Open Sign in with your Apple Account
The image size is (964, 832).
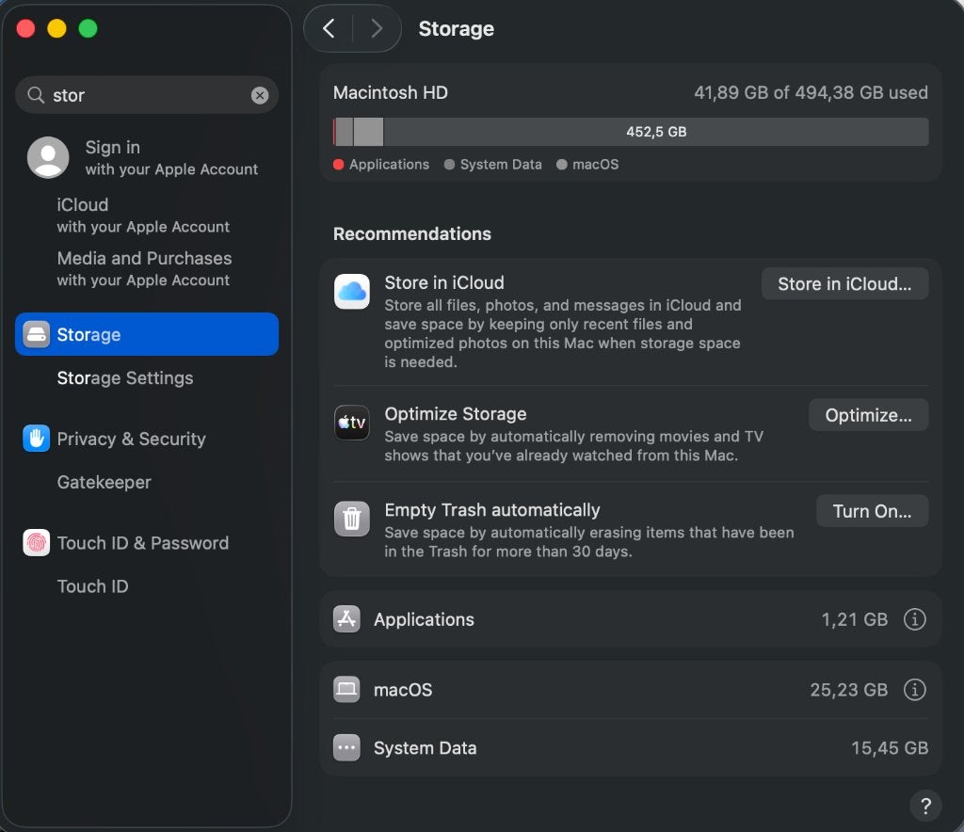click(147, 158)
